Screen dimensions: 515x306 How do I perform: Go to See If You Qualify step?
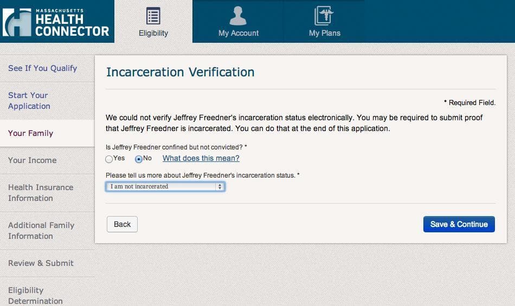pos(42,68)
